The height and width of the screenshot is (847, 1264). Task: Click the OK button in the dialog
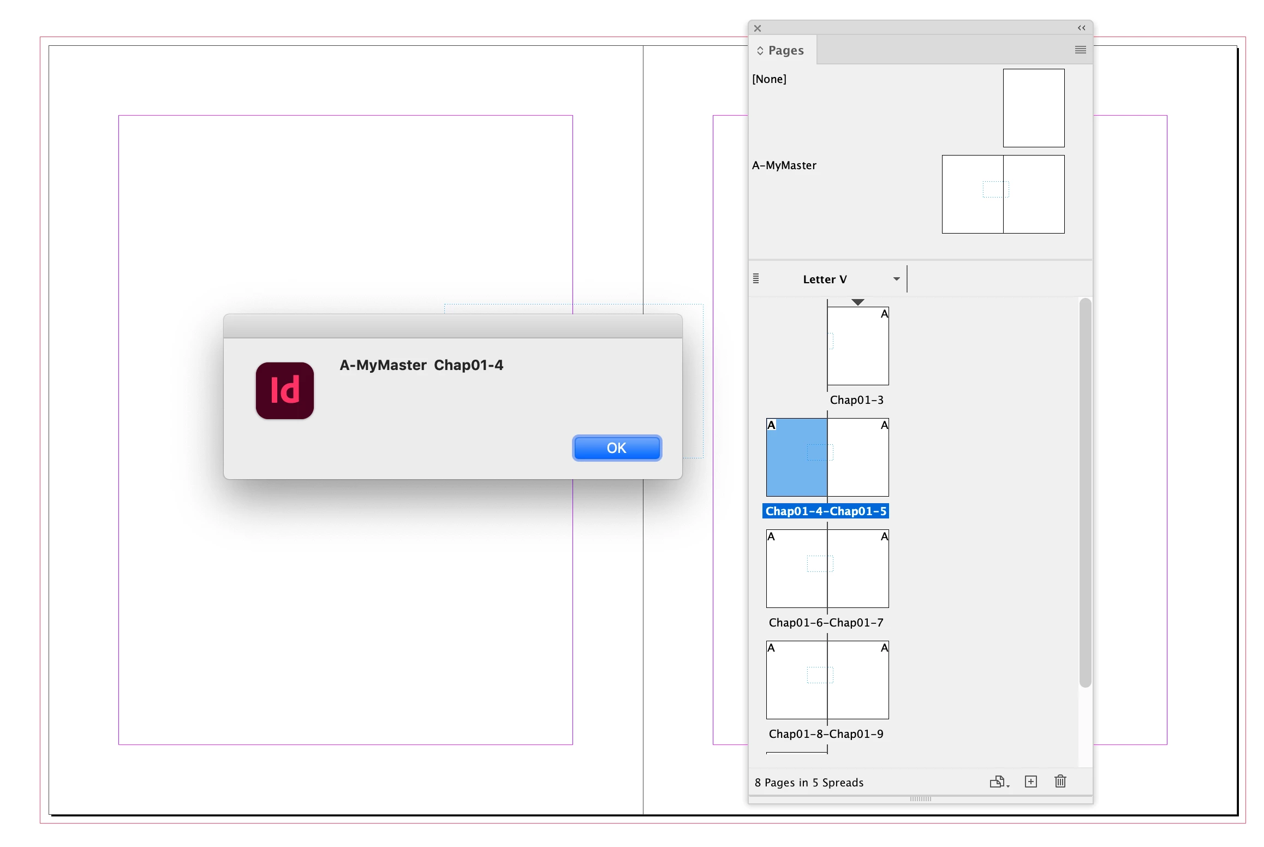pos(616,448)
